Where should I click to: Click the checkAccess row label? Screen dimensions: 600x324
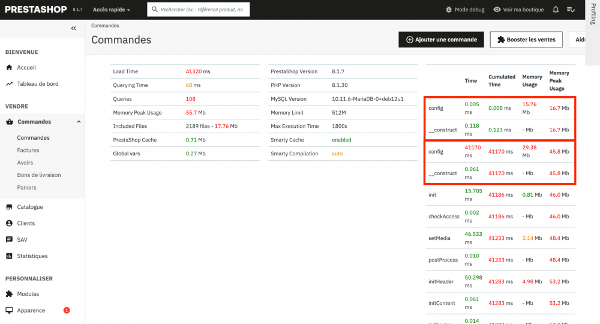tap(443, 217)
